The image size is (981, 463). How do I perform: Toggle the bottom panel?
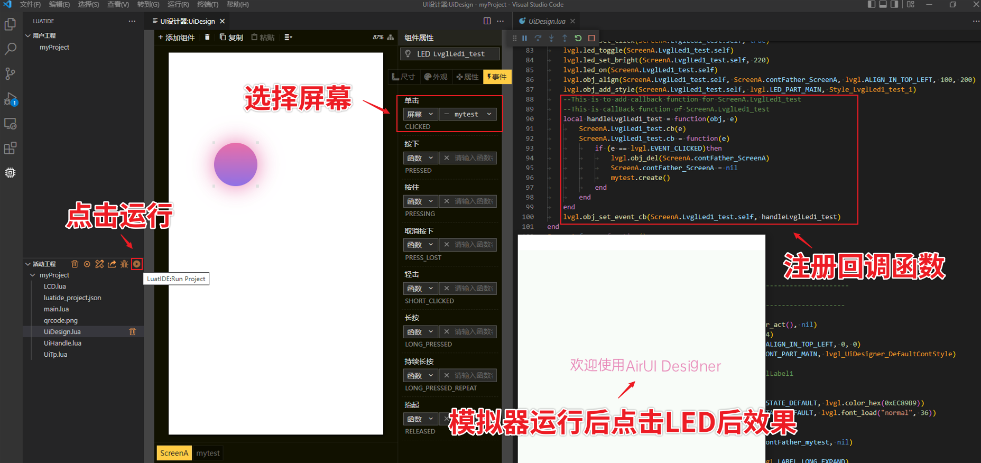(x=883, y=4)
